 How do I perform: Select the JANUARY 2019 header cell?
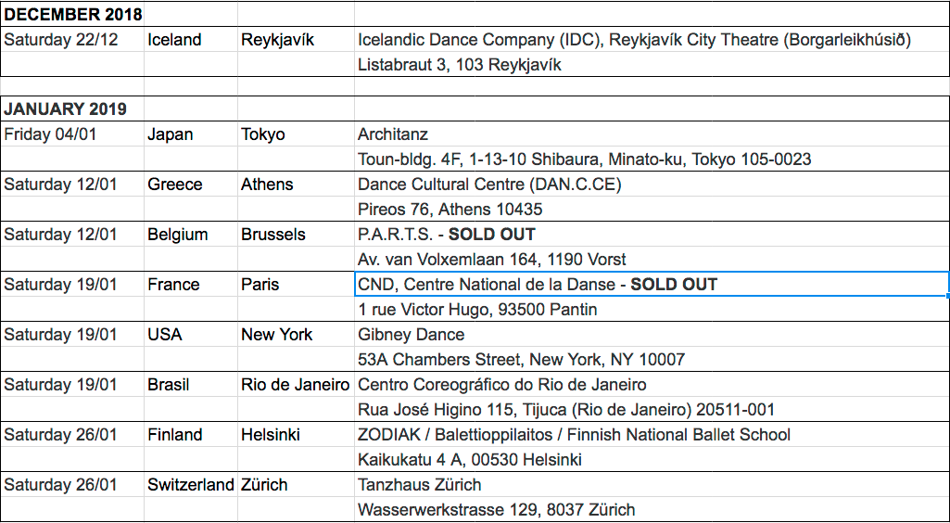72,109
